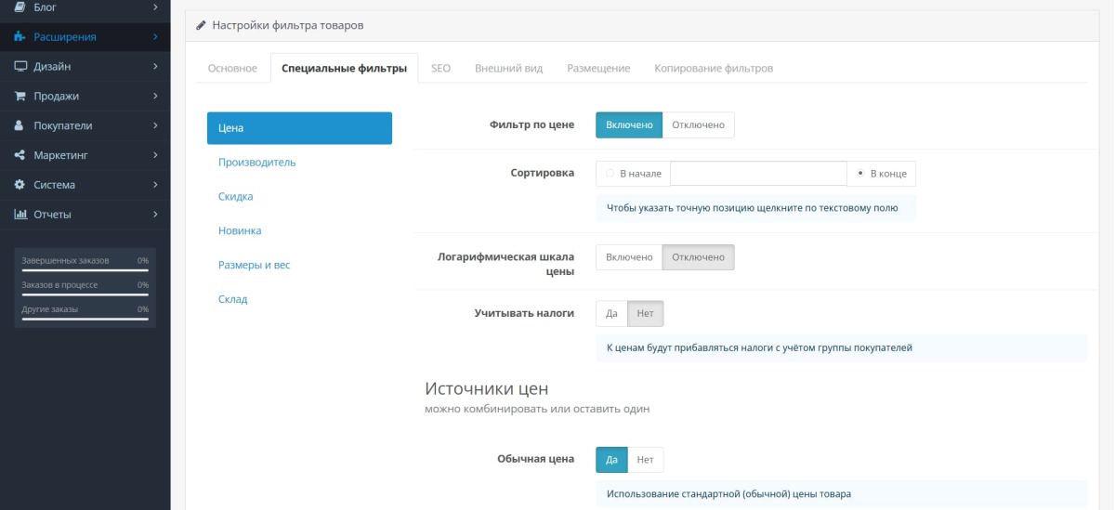Image resolution: width=1115 pixels, height=510 pixels.
Task: Expand the Маркетинг menu chevron
Action: click(155, 155)
